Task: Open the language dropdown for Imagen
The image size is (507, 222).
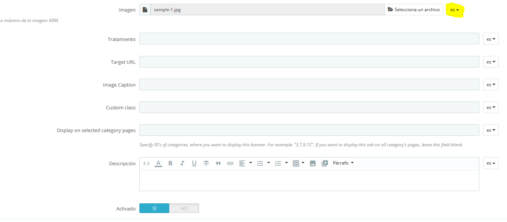Action: coord(454,10)
